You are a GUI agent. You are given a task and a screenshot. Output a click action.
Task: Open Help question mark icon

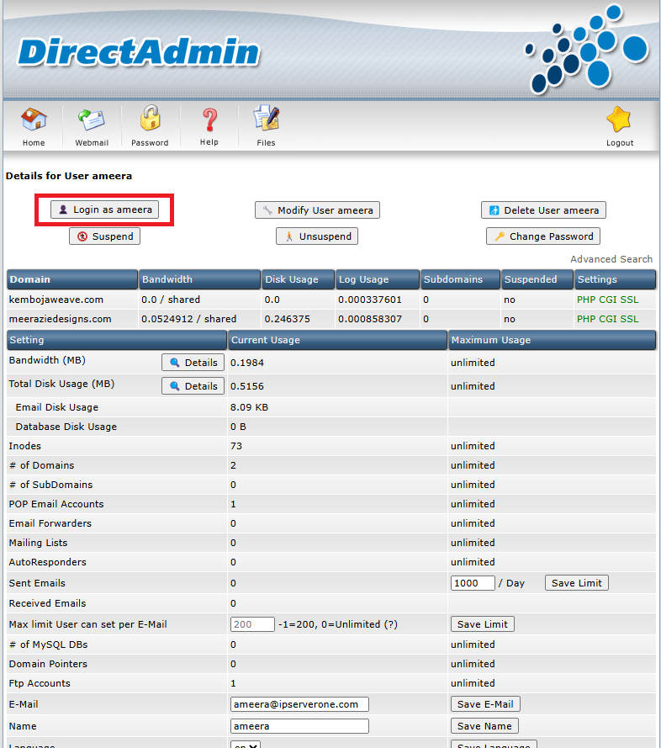coord(209,121)
